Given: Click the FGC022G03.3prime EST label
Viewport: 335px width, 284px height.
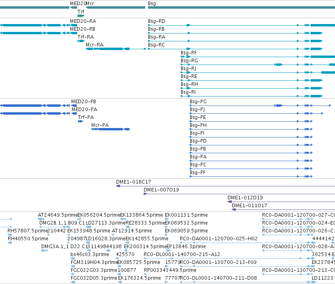Looking at the screenshot, I should [x=94, y=270].
